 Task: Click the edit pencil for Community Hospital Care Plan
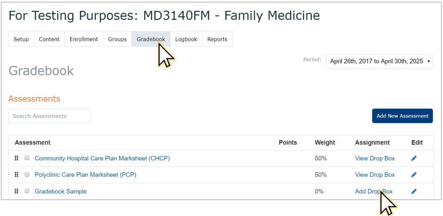click(414, 158)
